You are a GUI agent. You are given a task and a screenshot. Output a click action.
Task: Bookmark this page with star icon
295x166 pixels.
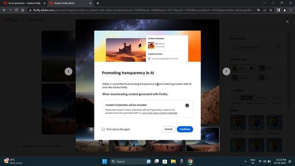[271, 10]
